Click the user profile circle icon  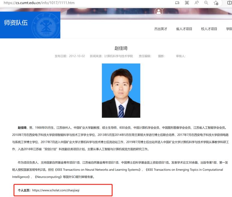pos(158,12)
